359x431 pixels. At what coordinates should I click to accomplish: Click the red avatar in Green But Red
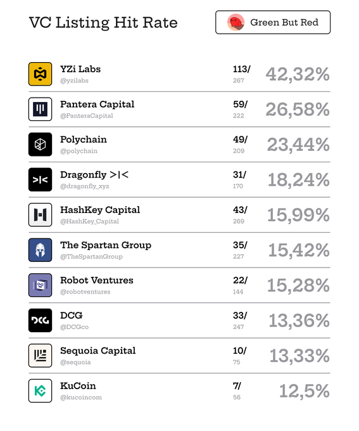(x=236, y=22)
